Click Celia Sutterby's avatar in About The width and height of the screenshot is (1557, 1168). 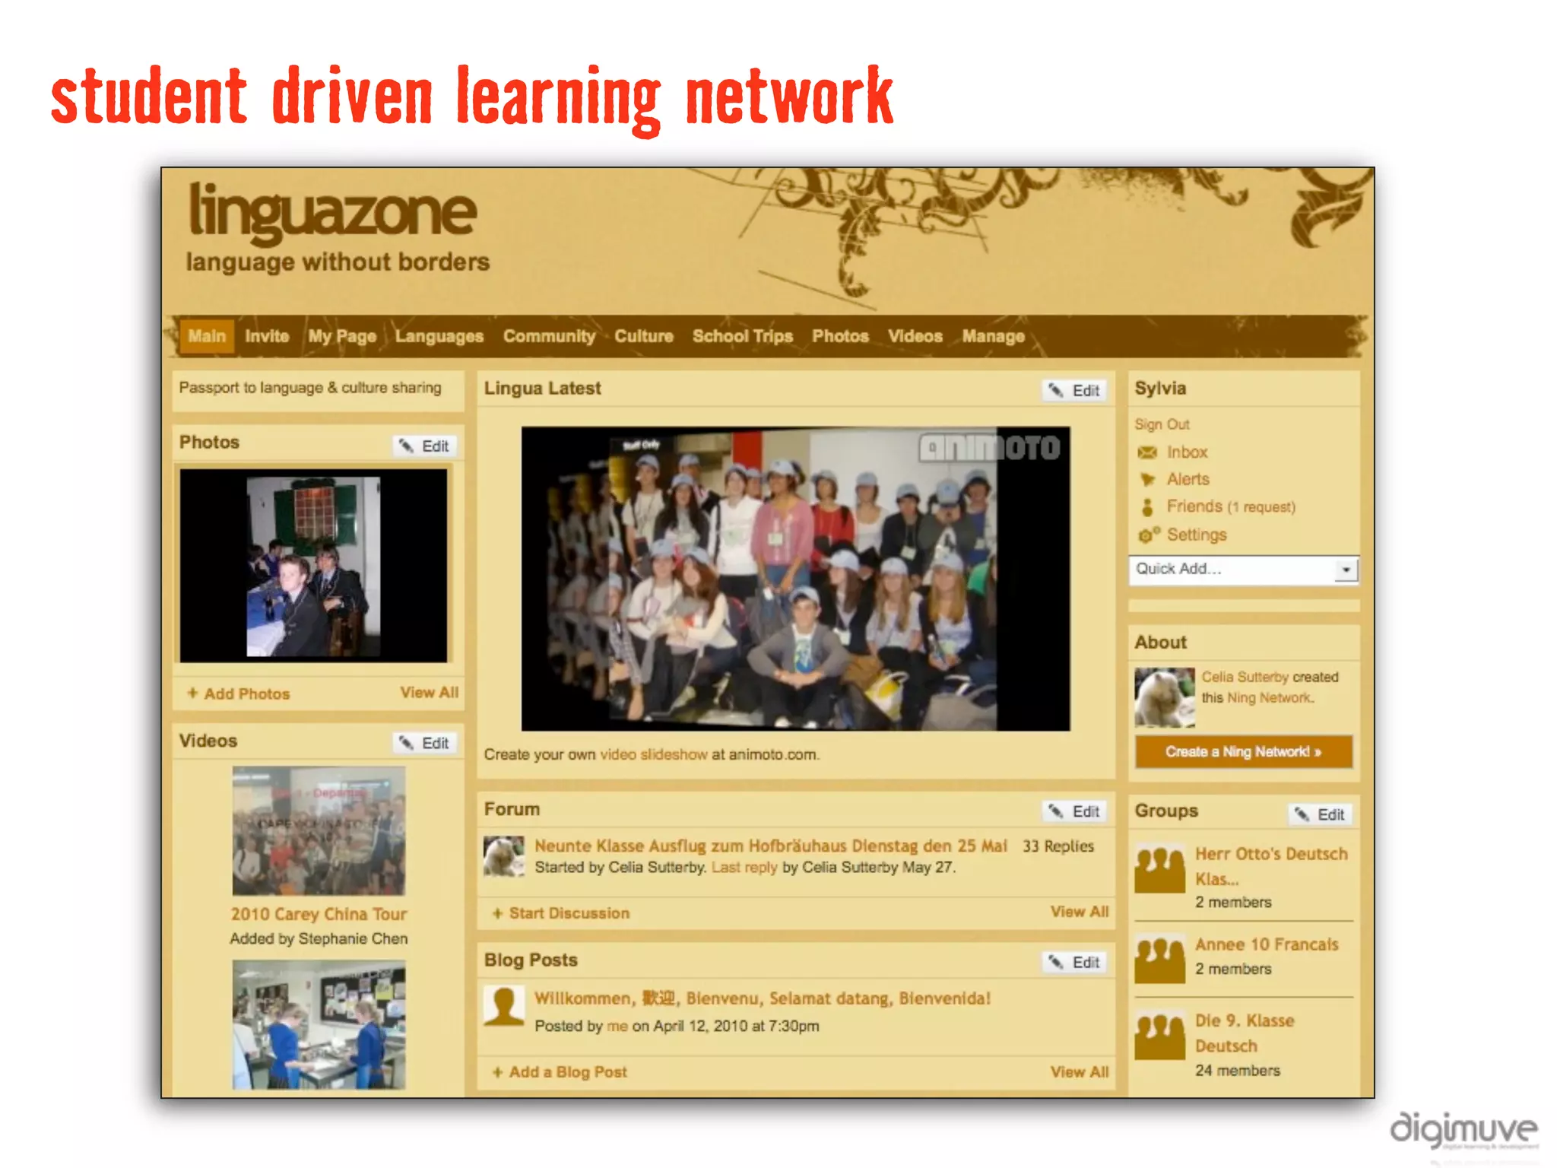[1165, 697]
